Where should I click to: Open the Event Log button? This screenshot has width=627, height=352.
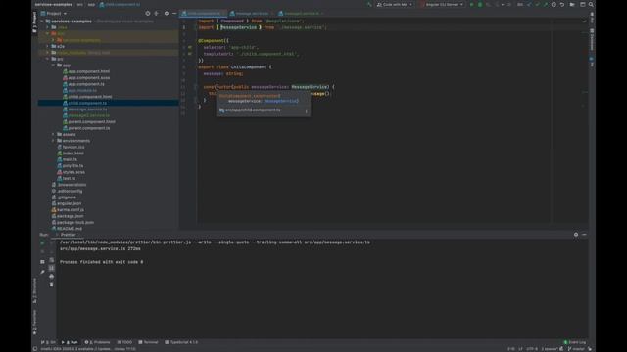575,342
